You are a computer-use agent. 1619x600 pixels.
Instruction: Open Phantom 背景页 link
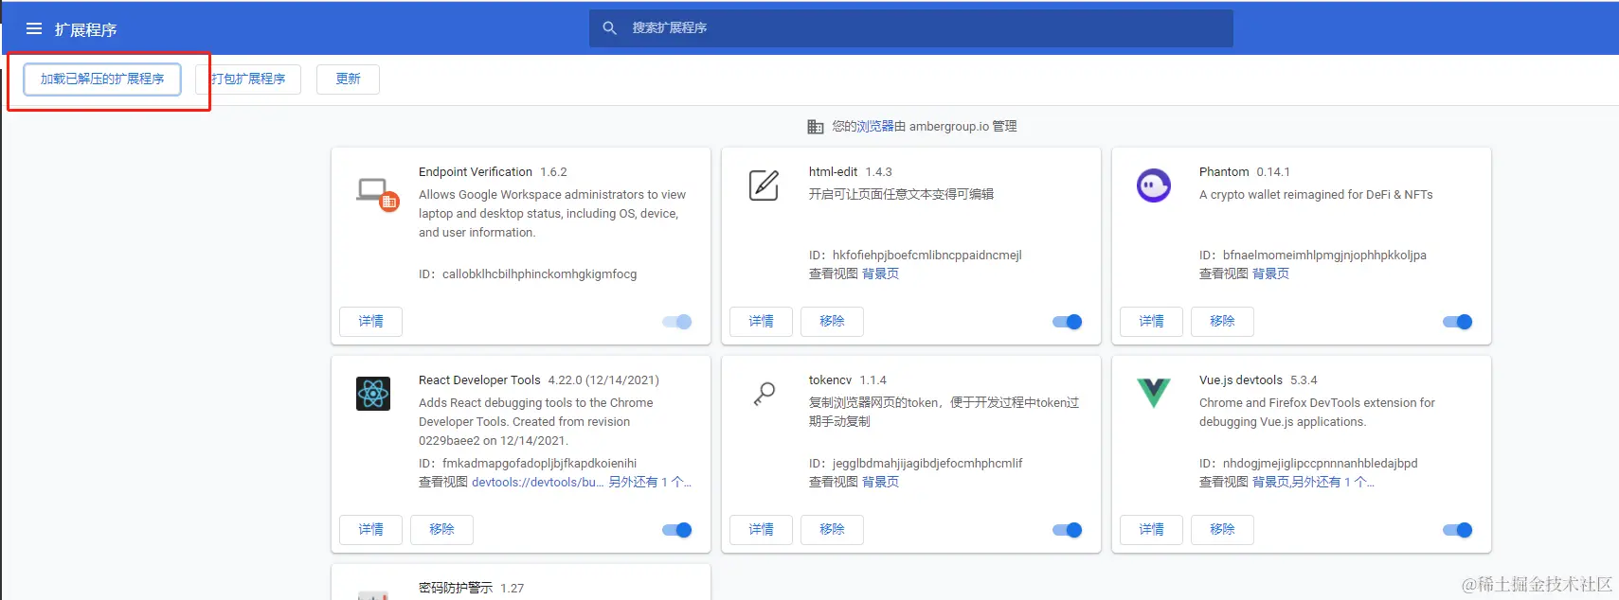(x=1271, y=274)
